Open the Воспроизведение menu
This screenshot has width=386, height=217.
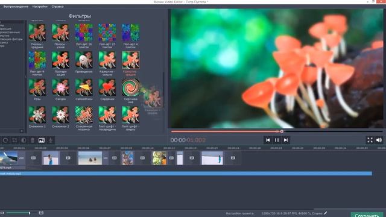16,7
